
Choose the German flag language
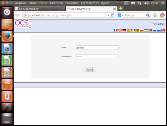tap(124, 30)
